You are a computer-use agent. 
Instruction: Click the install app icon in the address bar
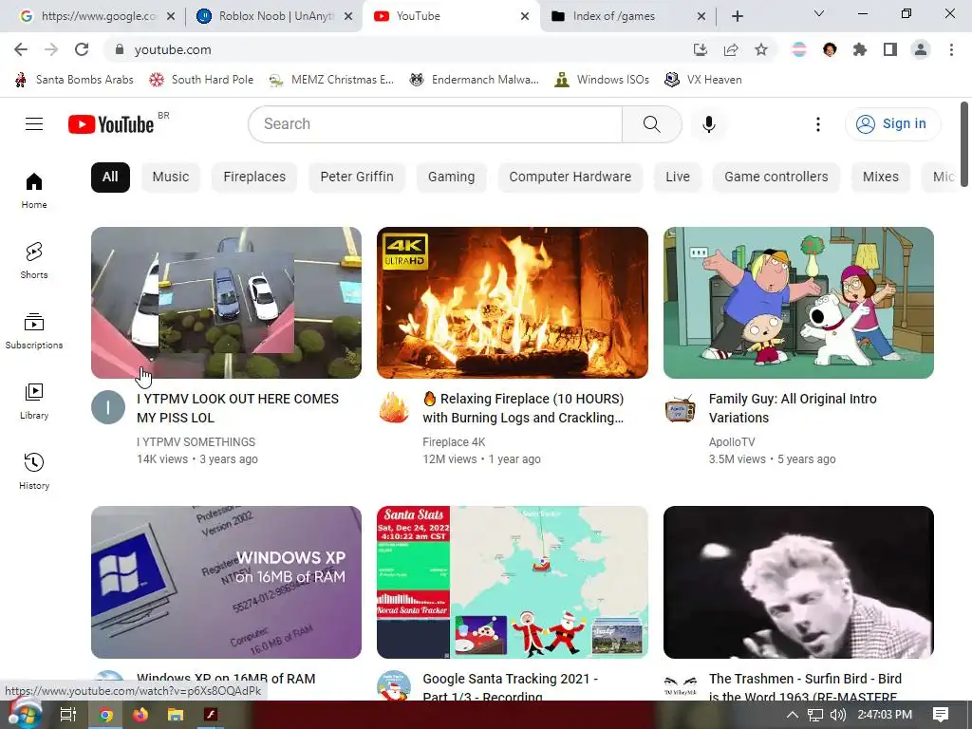click(701, 49)
